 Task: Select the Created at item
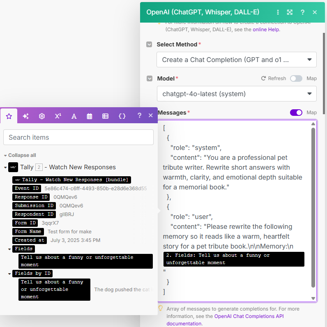(x=30, y=240)
